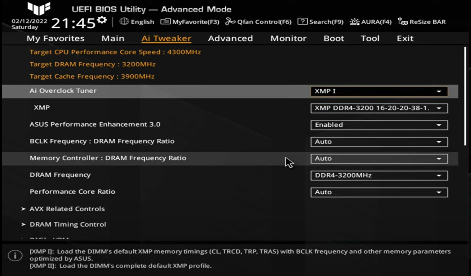
Task: Open Ai Overclock Tuner dropdown showing XMP I
Action: (x=379, y=91)
